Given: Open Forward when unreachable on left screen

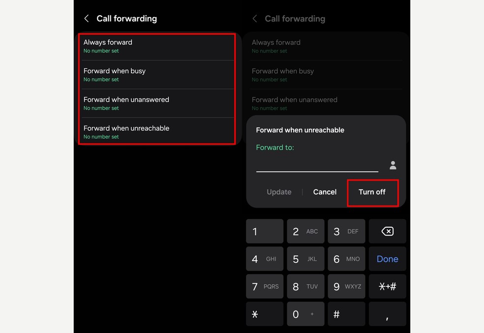Looking at the screenshot, I should point(157,132).
